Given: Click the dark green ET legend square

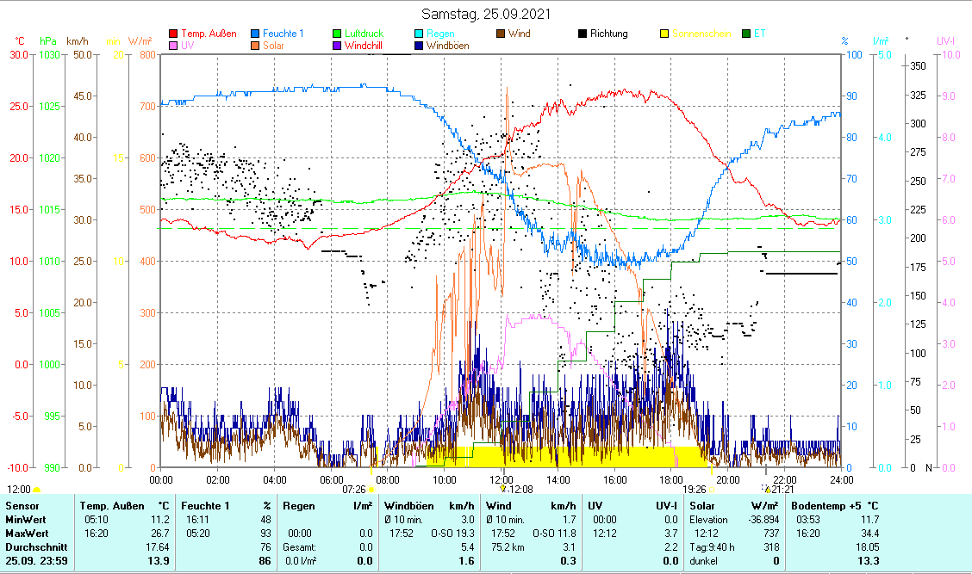Looking at the screenshot, I should (x=747, y=34).
